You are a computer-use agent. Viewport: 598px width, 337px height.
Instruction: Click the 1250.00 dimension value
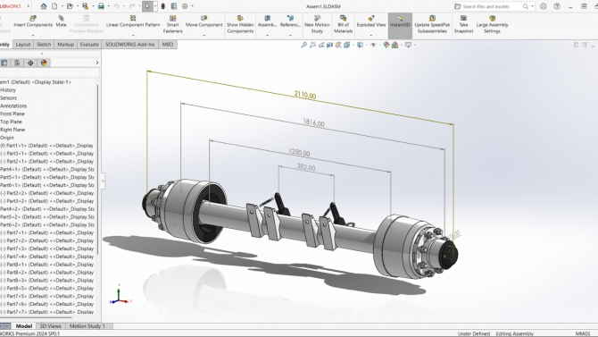[x=299, y=153]
